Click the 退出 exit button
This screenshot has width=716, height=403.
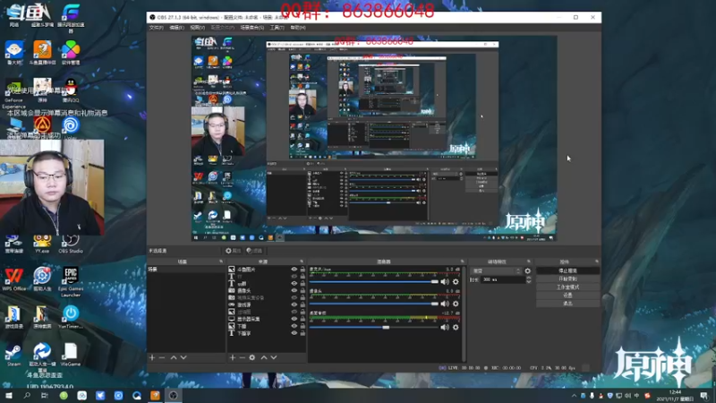pos(567,304)
